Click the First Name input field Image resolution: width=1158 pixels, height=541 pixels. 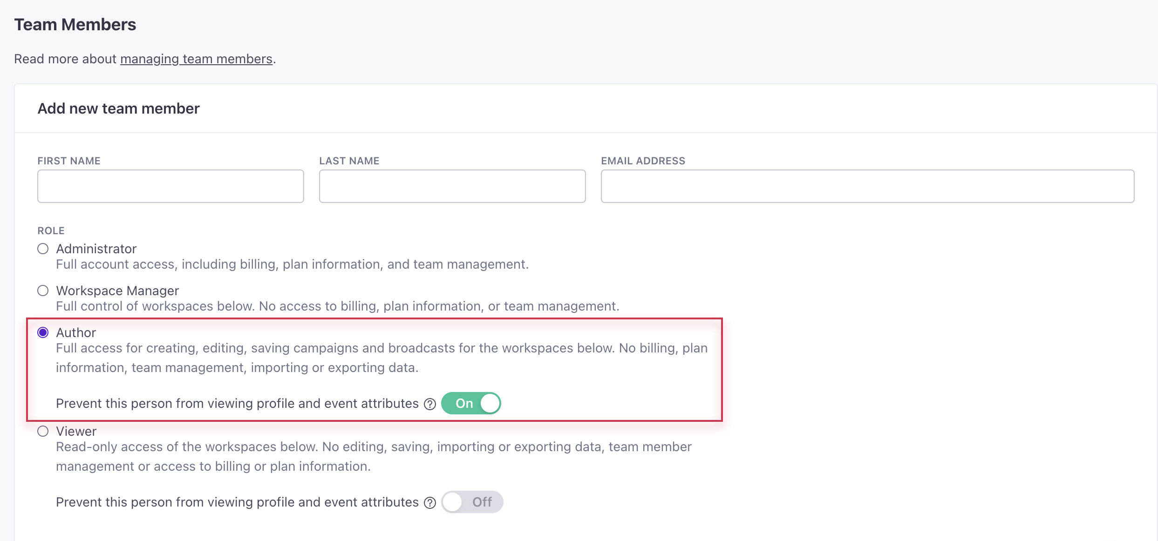click(170, 186)
